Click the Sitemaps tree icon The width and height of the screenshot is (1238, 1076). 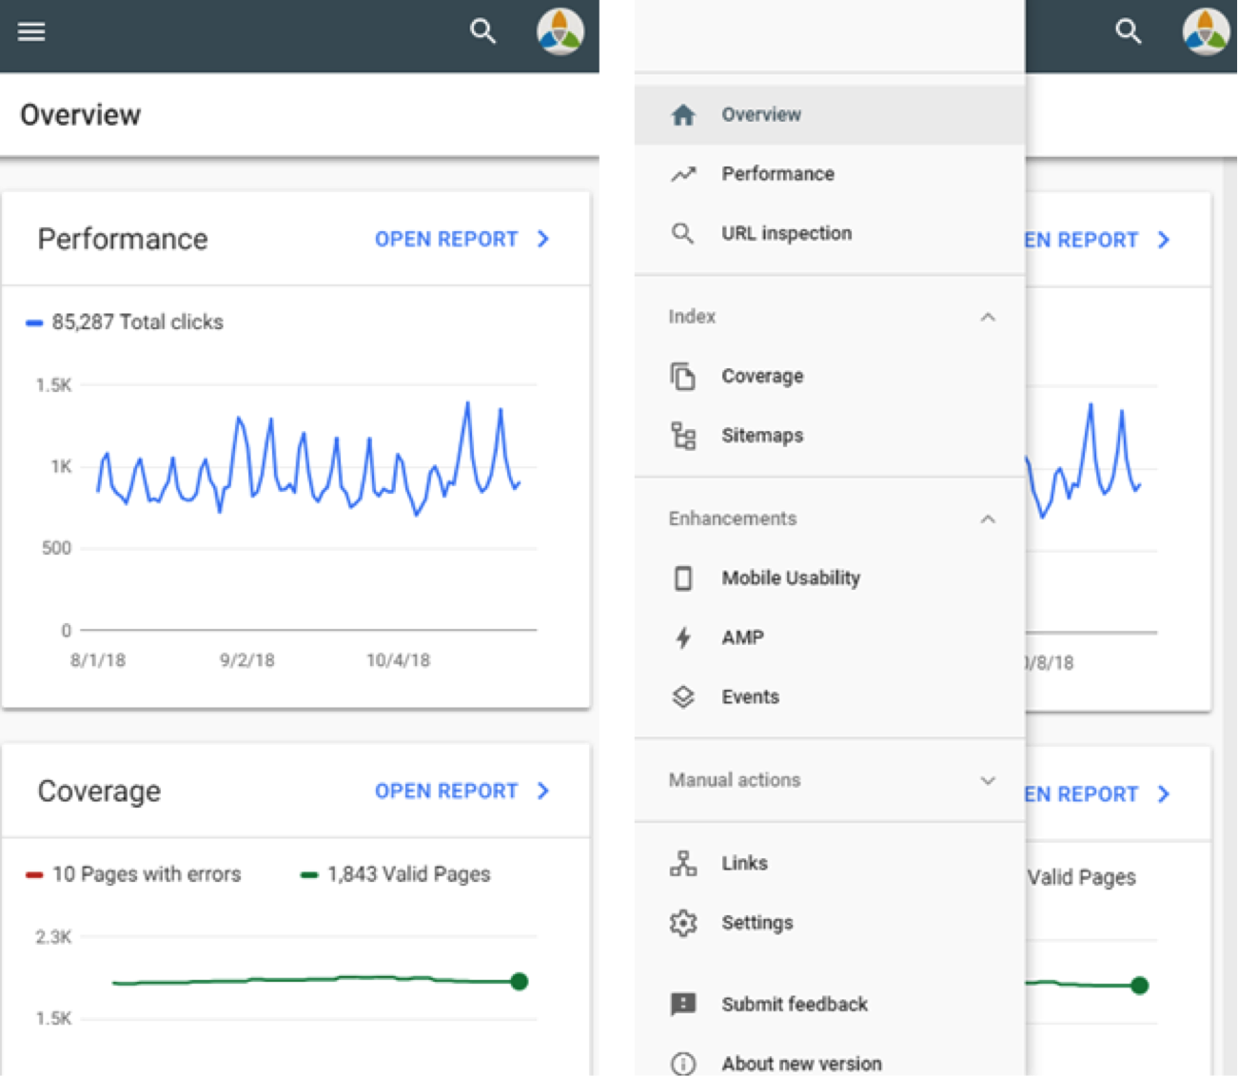click(x=683, y=436)
